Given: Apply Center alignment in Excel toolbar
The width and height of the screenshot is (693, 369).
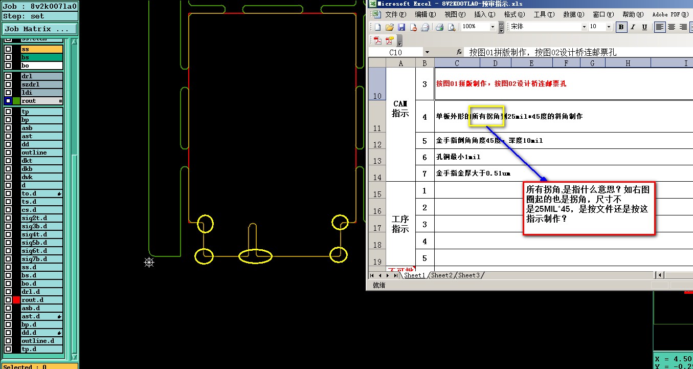Looking at the screenshot, I should click(x=672, y=27).
